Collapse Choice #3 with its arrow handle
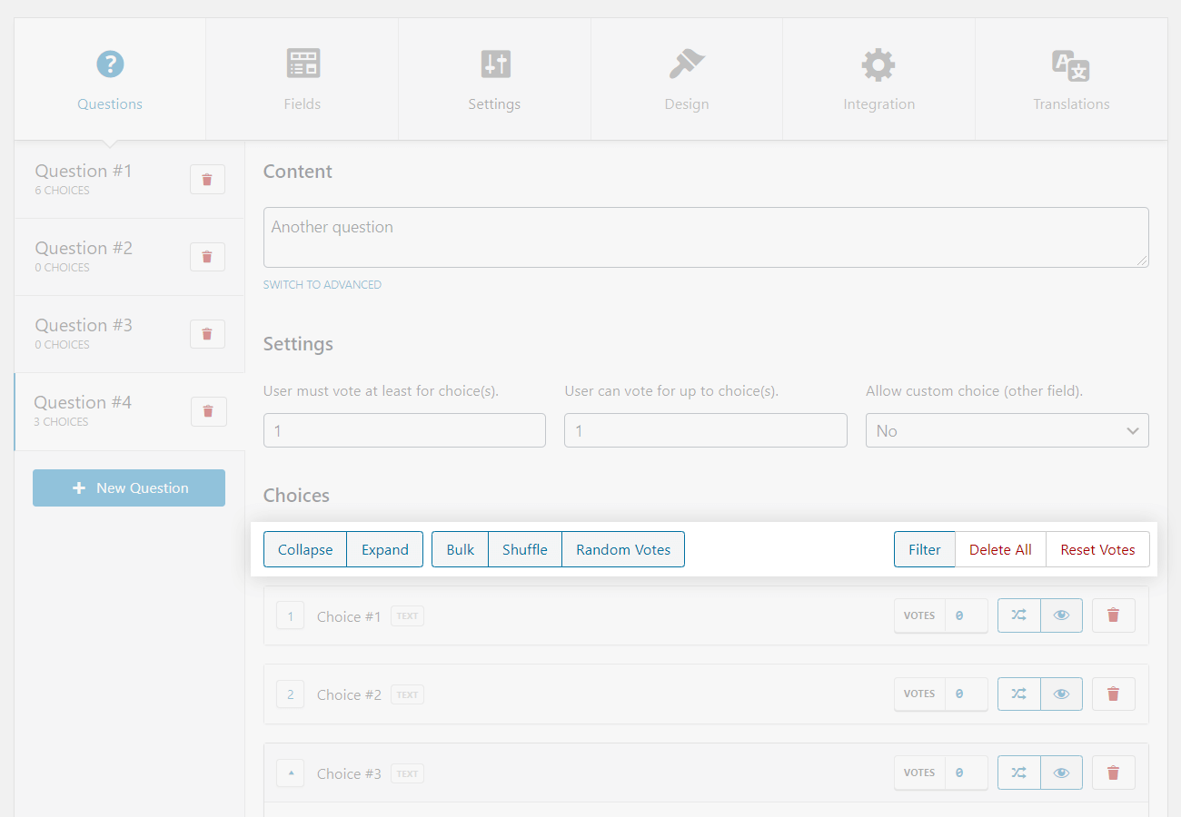Viewport: 1181px width, 817px height. point(291,773)
